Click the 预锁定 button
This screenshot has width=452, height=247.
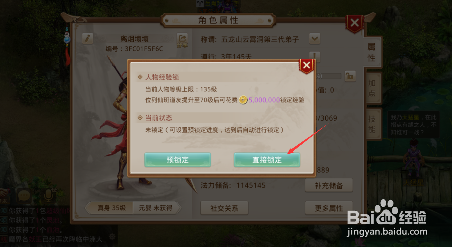[178, 160]
